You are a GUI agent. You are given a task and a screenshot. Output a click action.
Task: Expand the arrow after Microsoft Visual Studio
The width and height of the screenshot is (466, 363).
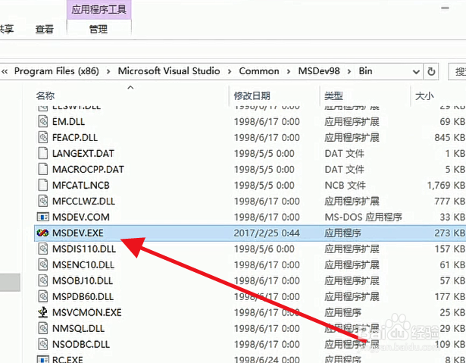[x=230, y=72]
